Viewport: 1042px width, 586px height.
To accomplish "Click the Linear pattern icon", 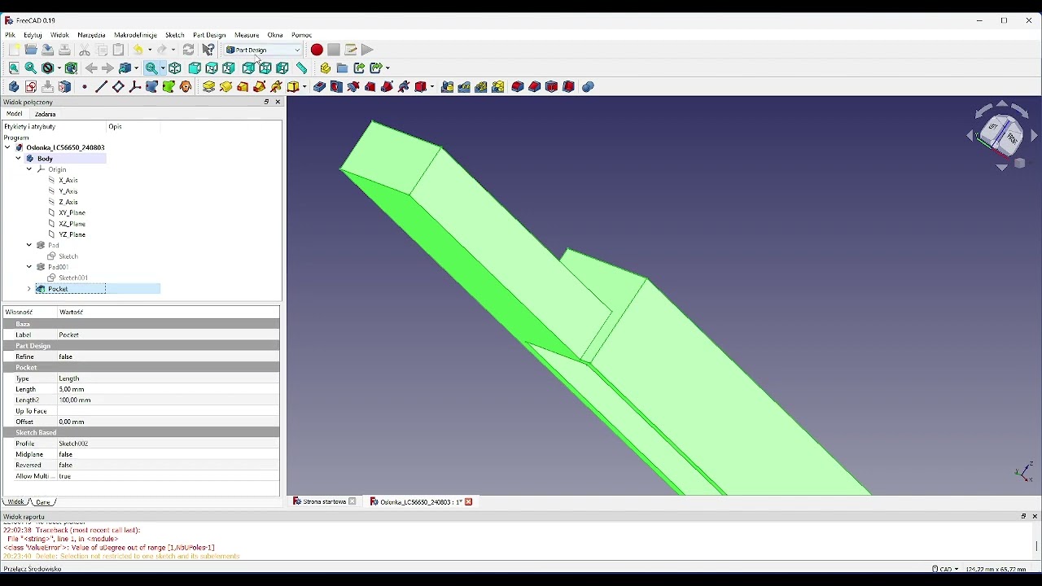I will 465,87.
